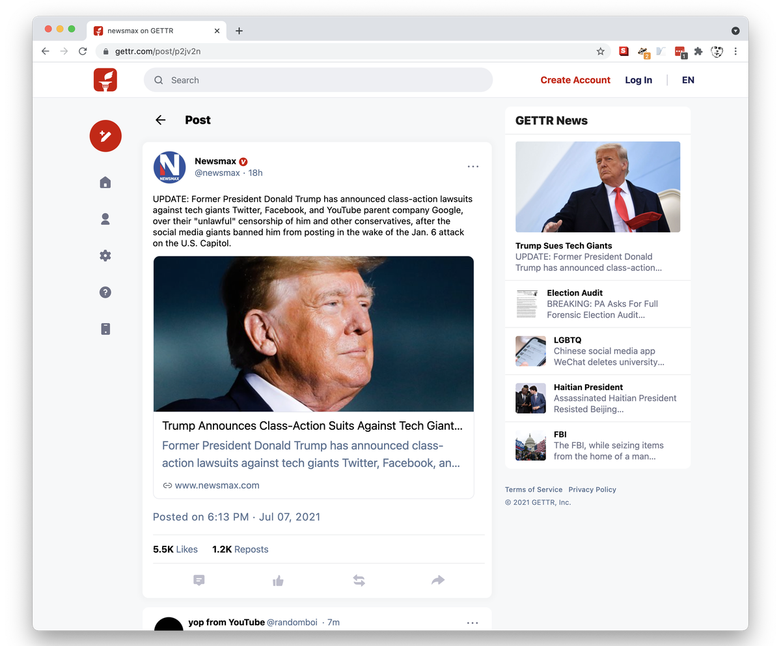The height and width of the screenshot is (646, 781).
Task: Open the Trump Sues Tech Giants news image
Action: tap(597, 187)
